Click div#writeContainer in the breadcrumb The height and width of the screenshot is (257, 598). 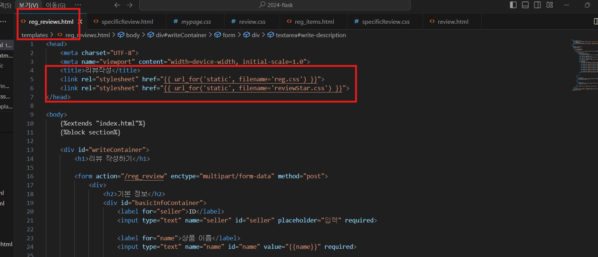coord(181,35)
